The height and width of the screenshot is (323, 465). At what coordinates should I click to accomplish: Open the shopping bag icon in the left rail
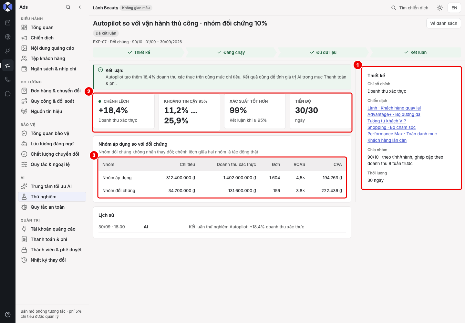click(x=8, y=23)
